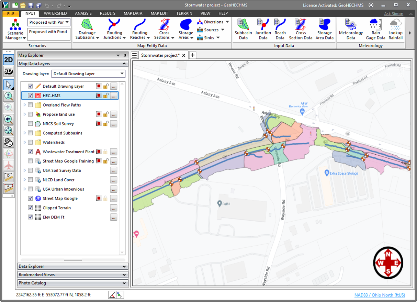
Task: Click Ask Simon link
Action: click(x=394, y=14)
